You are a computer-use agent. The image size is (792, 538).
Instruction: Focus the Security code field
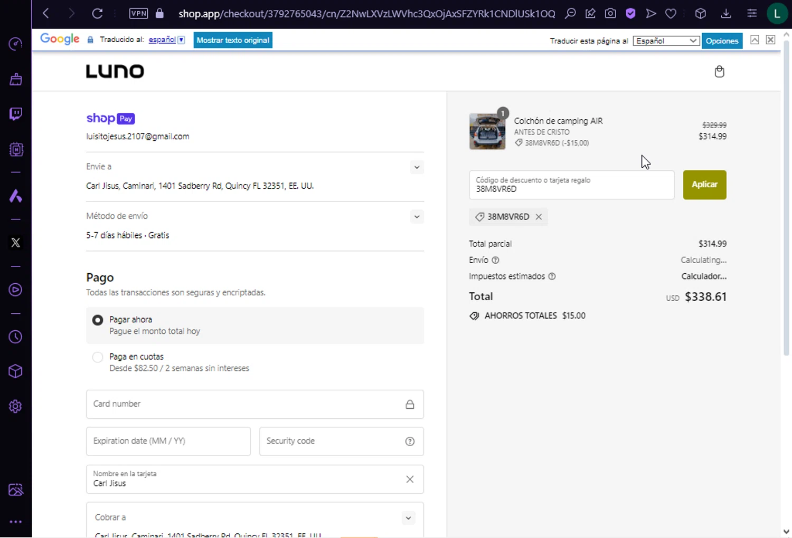(x=342, y=441)
